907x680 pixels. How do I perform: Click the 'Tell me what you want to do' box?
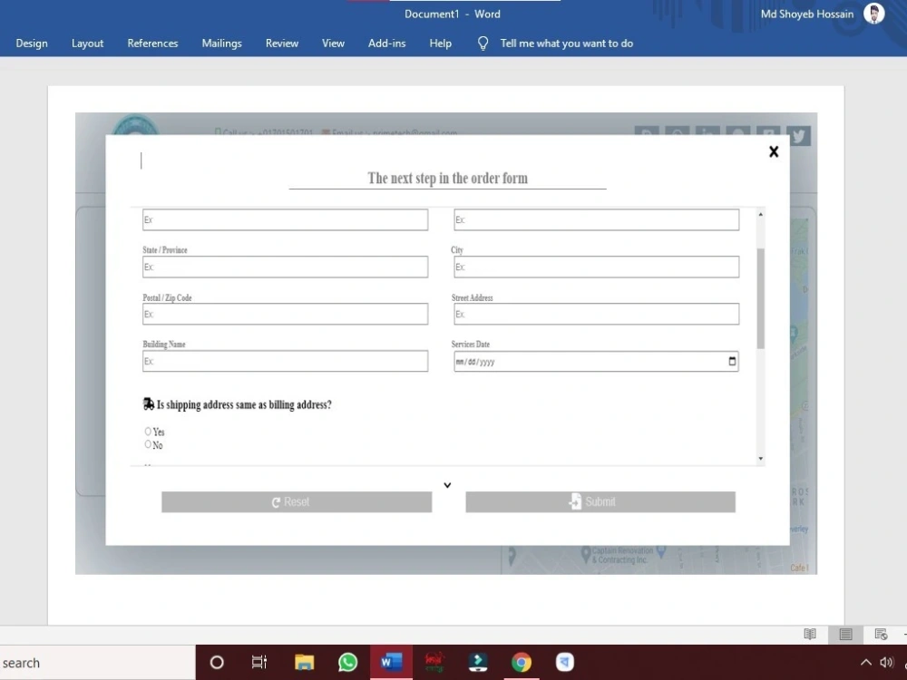coord(566,44)
